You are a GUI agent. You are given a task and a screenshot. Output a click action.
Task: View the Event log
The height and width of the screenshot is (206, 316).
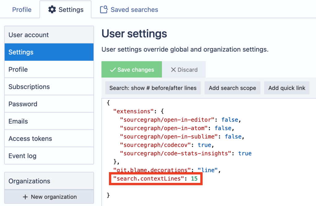click(49, 156)
